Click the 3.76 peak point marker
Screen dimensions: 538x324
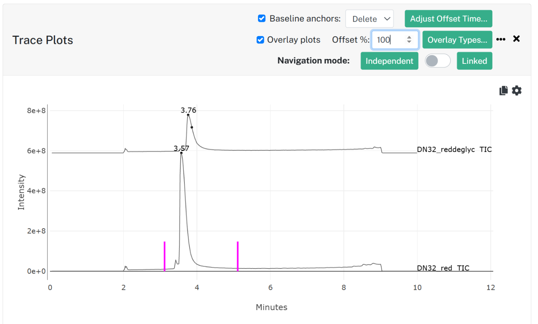click(188, 115)
